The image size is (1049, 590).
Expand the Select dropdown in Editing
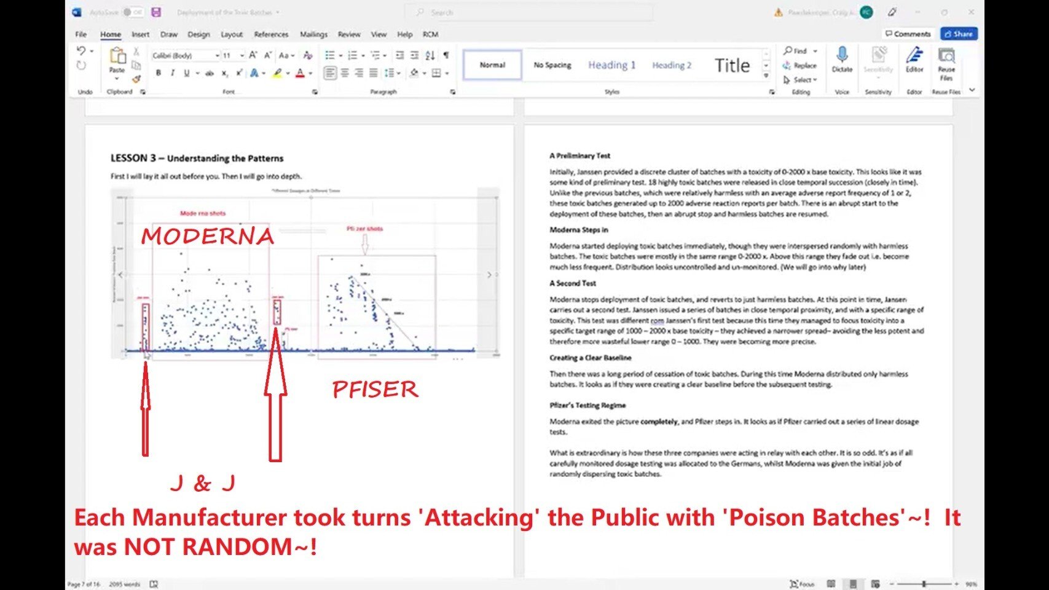801,80
